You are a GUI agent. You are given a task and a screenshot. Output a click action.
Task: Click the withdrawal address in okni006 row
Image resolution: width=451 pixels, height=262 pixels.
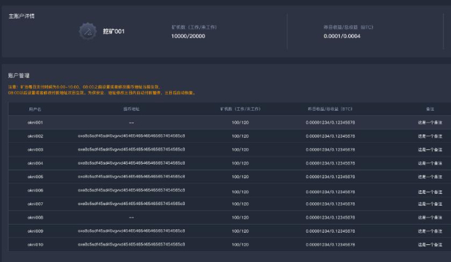(132, 190)
